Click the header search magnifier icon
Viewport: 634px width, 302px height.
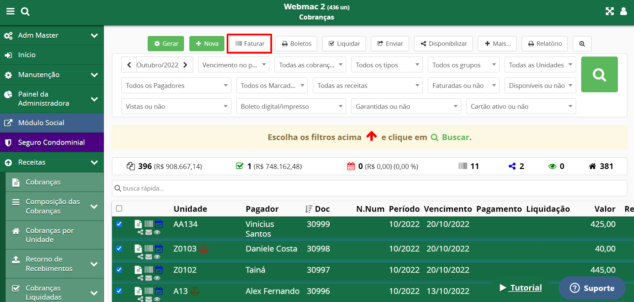(x=25, y=11)
